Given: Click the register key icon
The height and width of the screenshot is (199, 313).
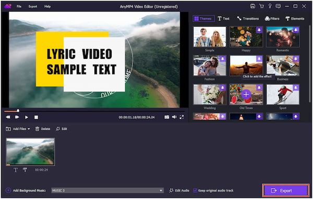Looking at the screenshot, I should click(270, 6).
